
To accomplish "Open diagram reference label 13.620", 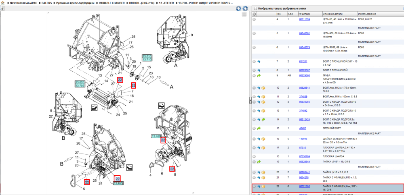I will [x=80, y=82].
